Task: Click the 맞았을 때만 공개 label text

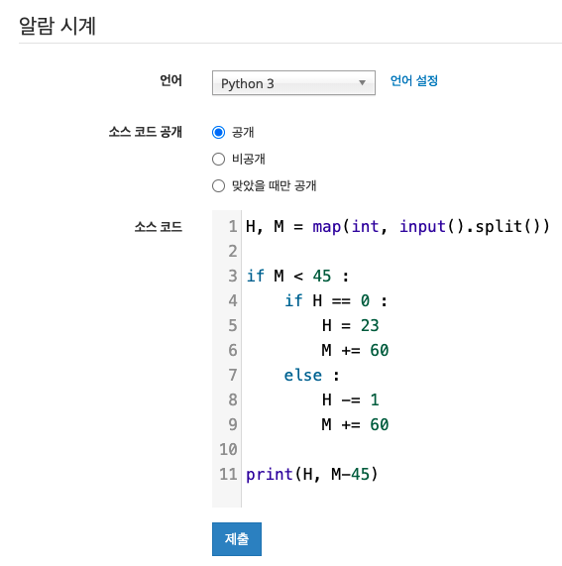Action: pyautogui.click(x=274, y=186)
